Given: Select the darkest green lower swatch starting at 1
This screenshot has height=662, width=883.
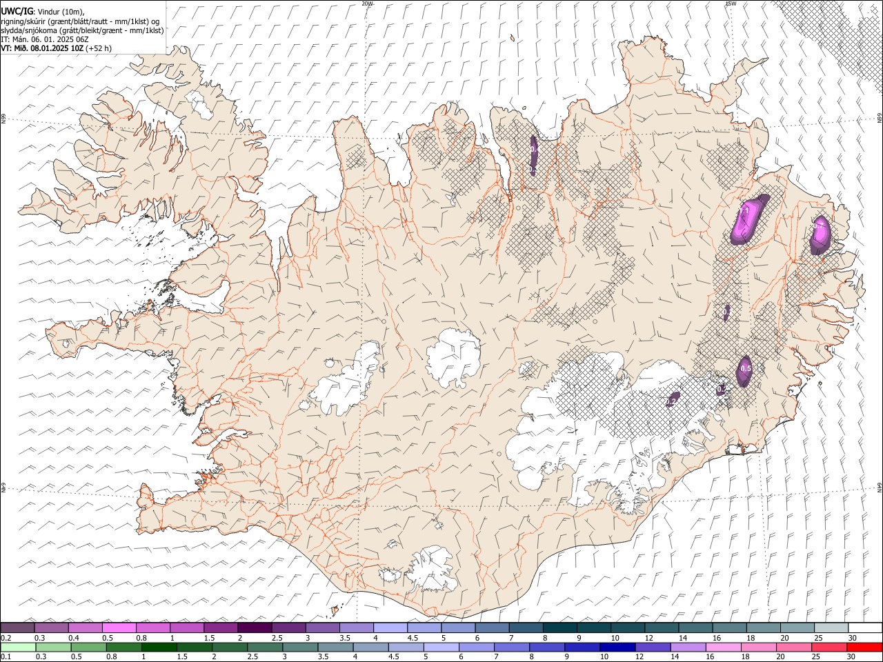Looking at the screenshot, I should [x=159, y=647].
